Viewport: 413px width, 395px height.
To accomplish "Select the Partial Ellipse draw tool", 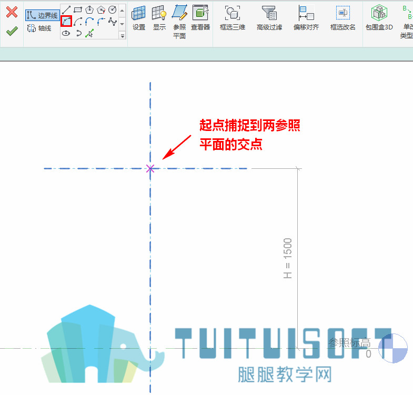I will click(x=78, y=33).
